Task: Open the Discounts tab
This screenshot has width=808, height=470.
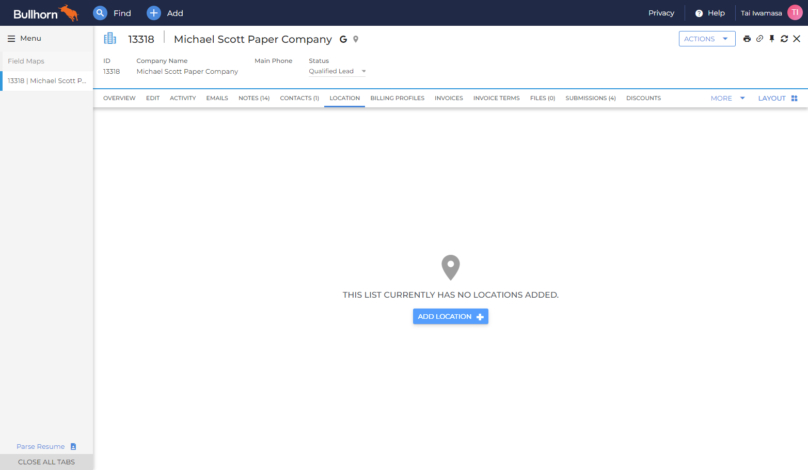Action: point(643,98)
